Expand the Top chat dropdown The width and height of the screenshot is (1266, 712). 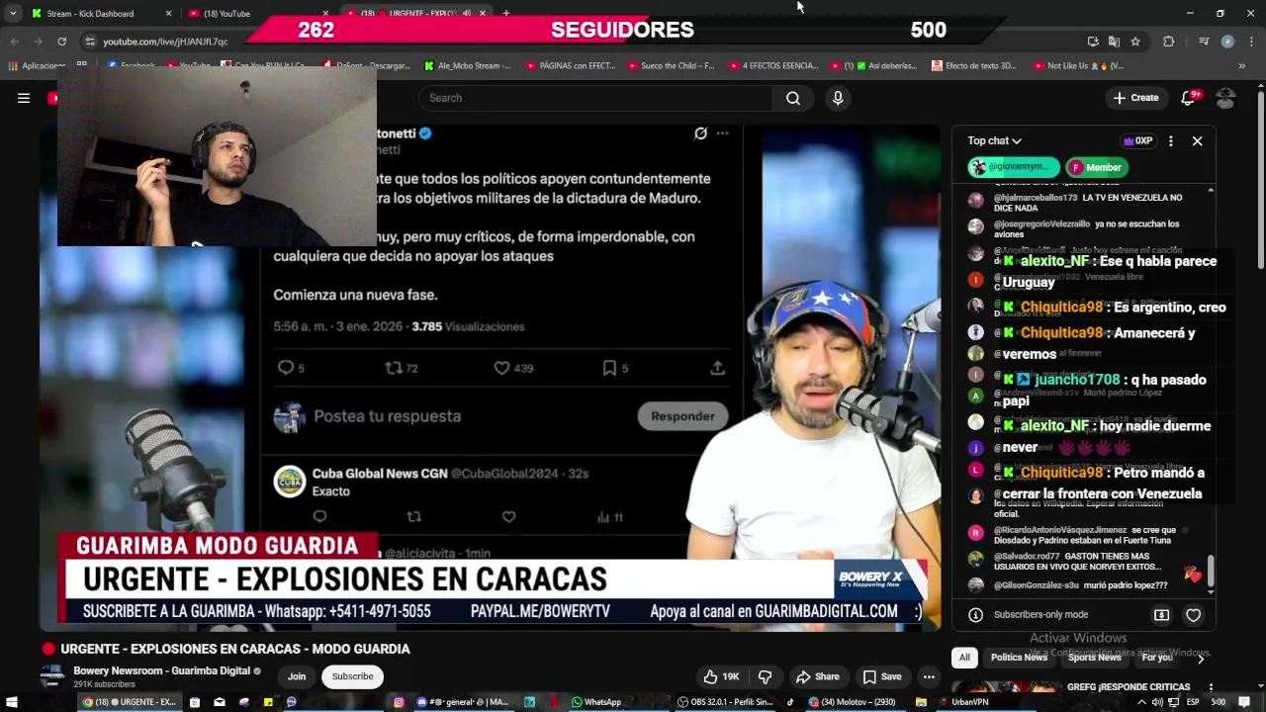pos(994,141)
